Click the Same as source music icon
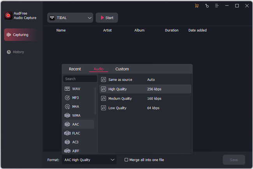Viewport: 253px width, 169px height. [x=104, y=79]
